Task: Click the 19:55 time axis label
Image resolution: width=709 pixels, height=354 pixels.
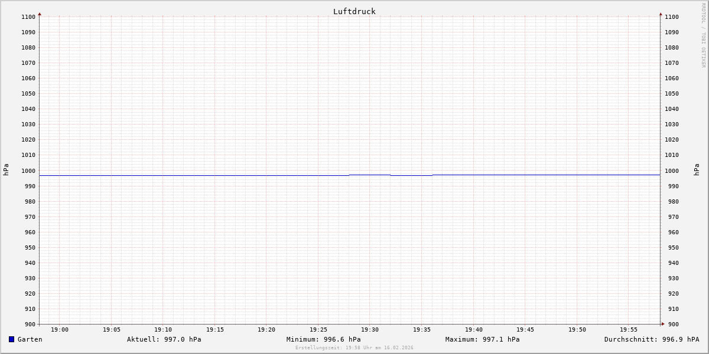Action: tap(629, 330)
